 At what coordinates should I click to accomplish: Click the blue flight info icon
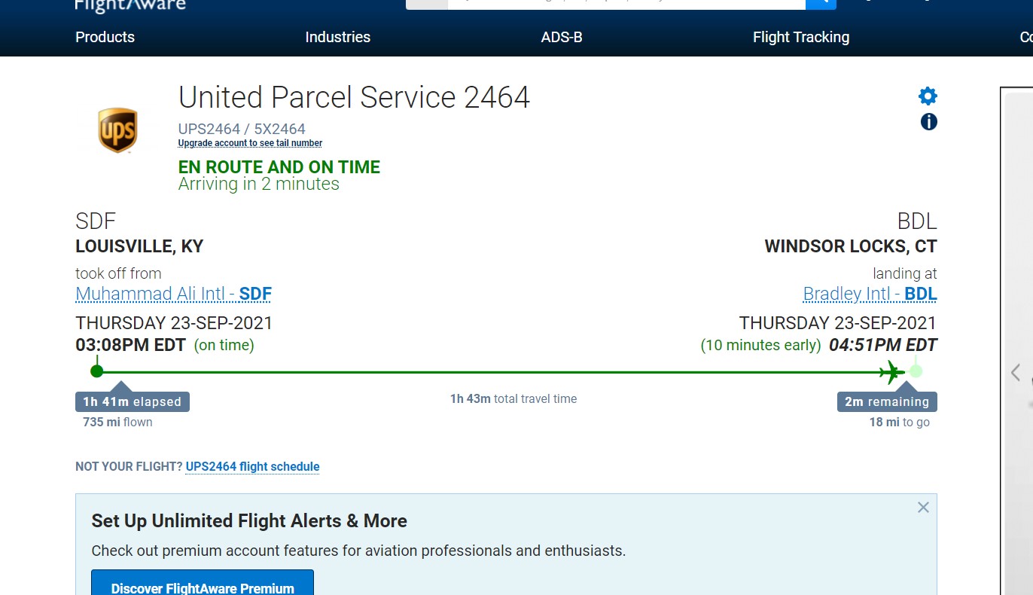[x=928, y=122]
